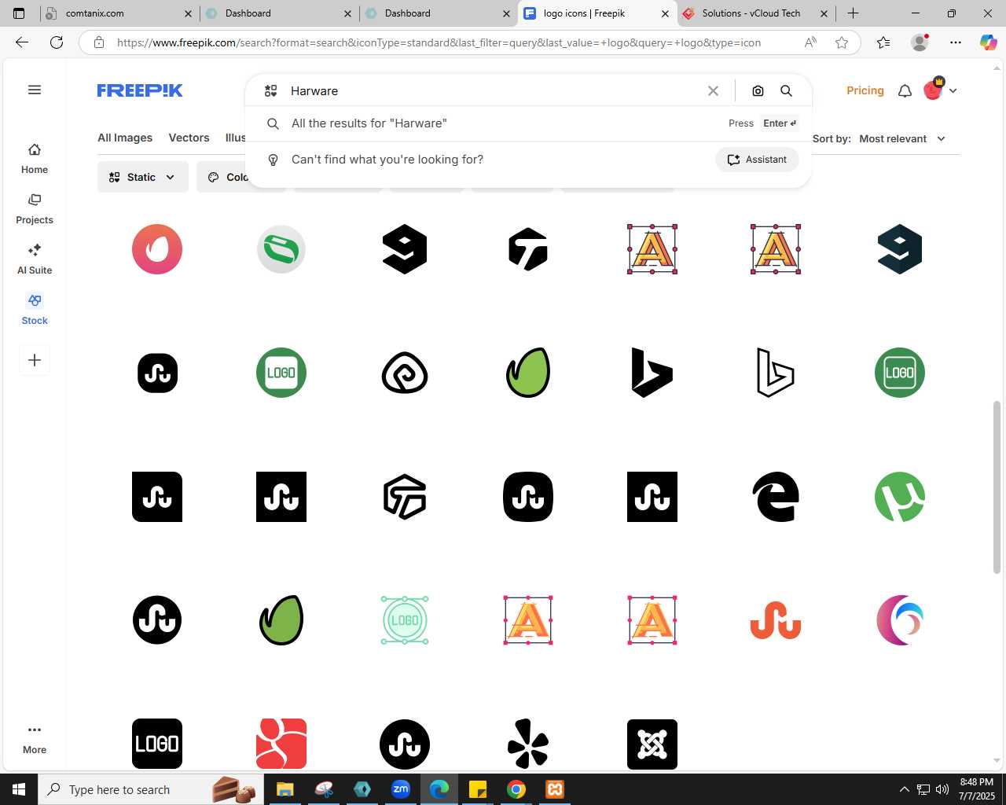Screen dimensions: 1006x805
Task: Select the black spiral logo icon
Action: [405, 373]
